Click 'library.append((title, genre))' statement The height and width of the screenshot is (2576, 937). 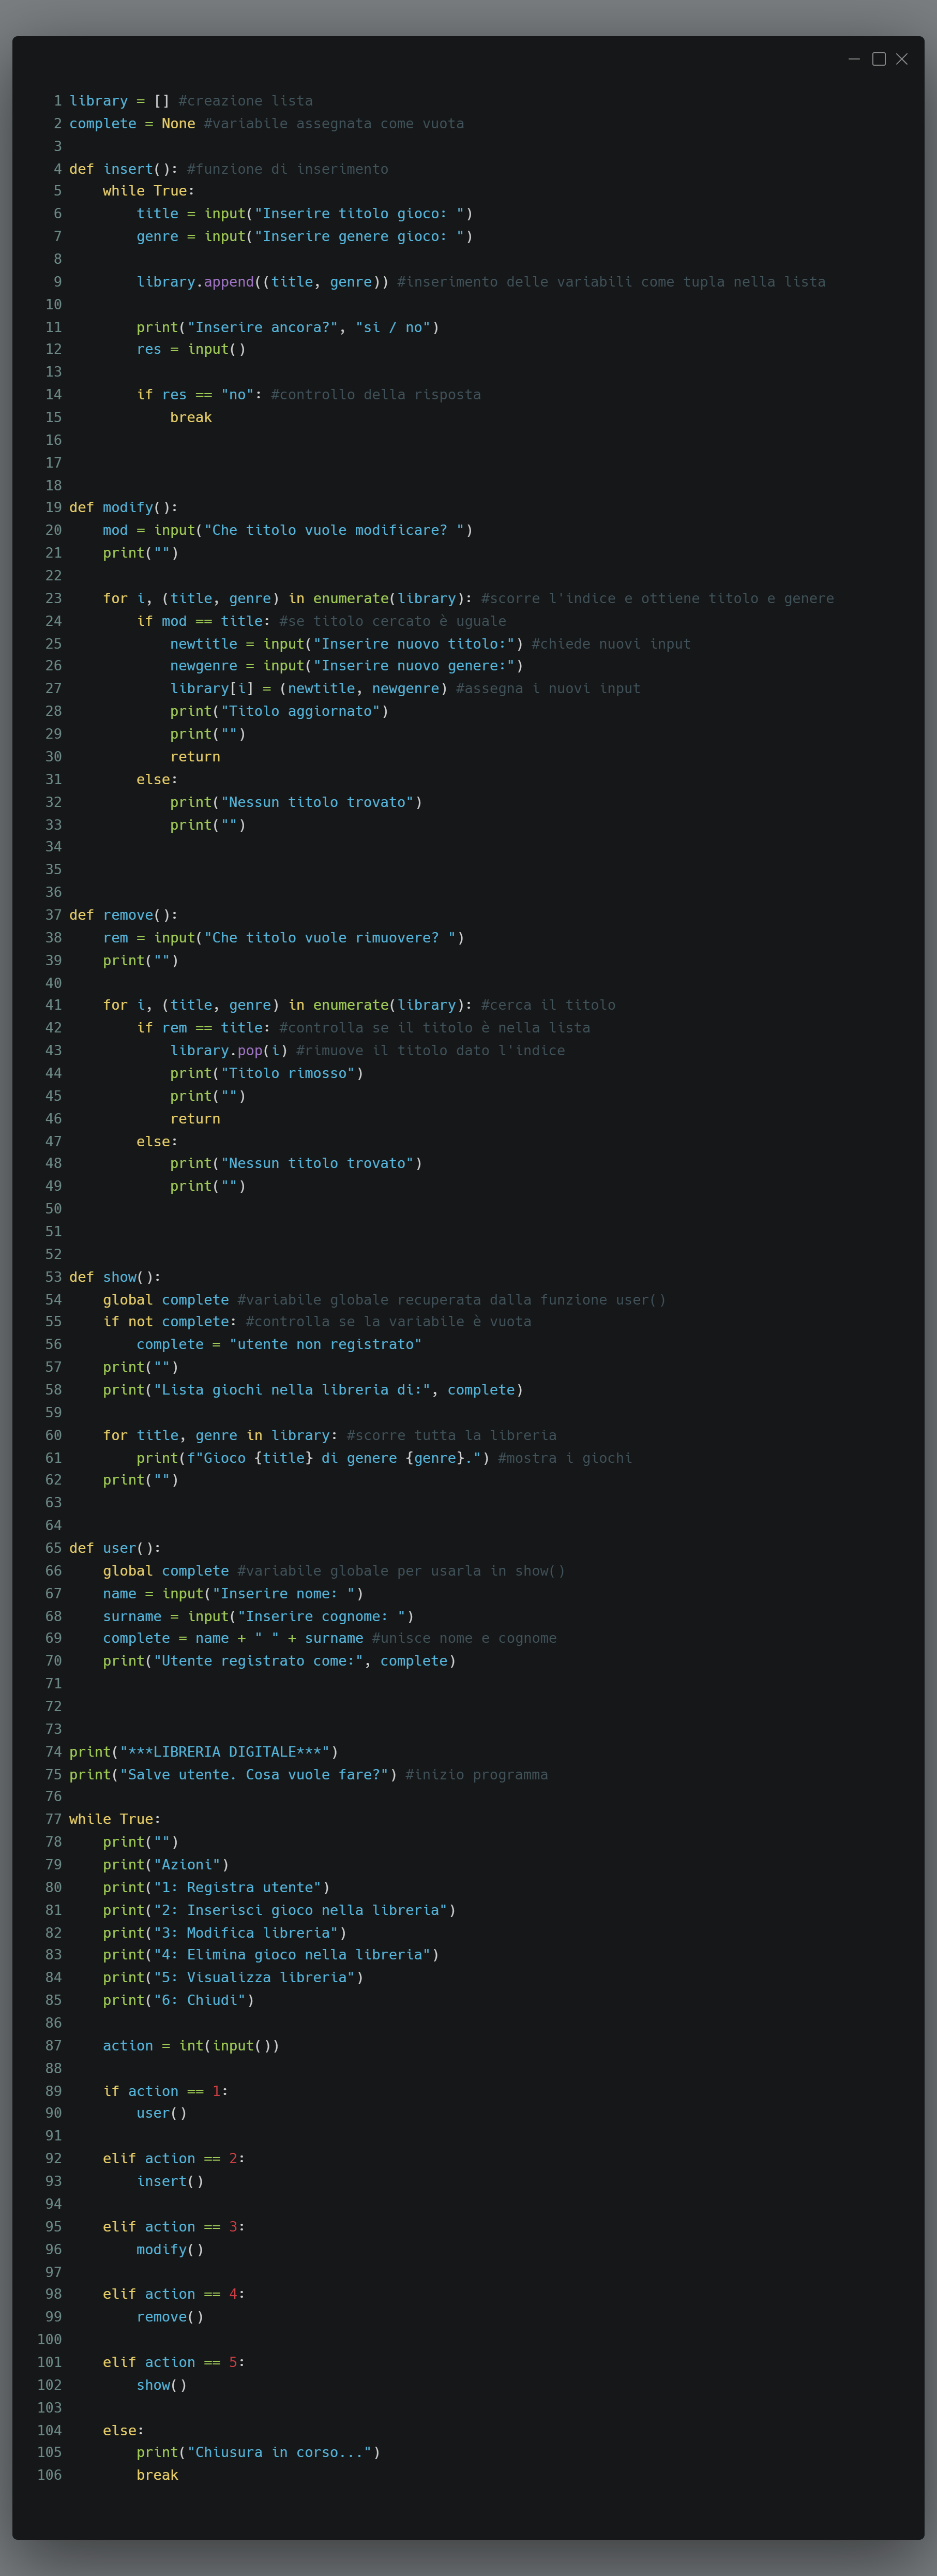tap(262, 282)
